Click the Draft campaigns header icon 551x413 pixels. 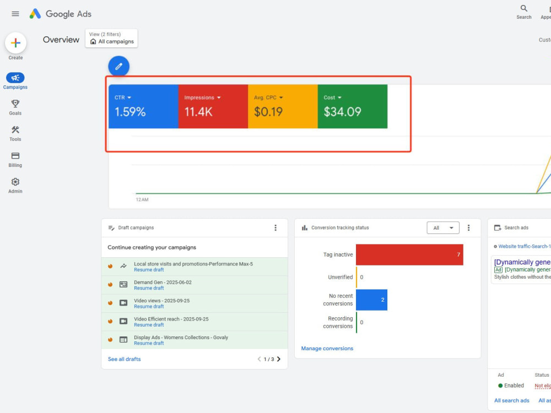111,228
